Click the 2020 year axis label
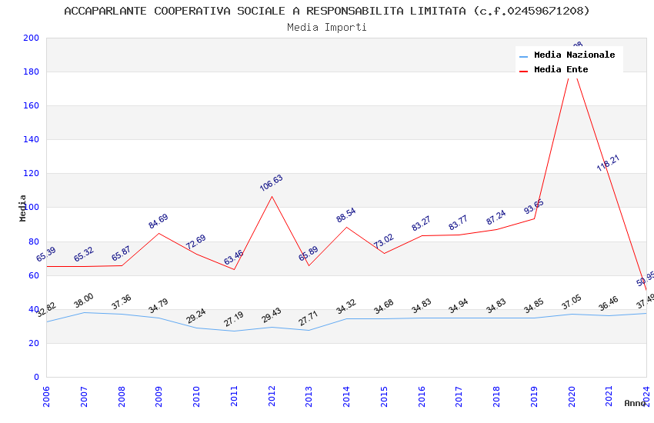 click(x=572, y=396)
